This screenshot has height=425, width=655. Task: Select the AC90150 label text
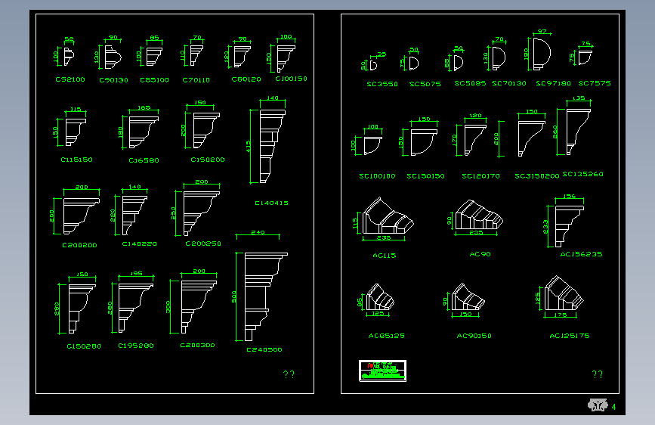tap(474, 336)
